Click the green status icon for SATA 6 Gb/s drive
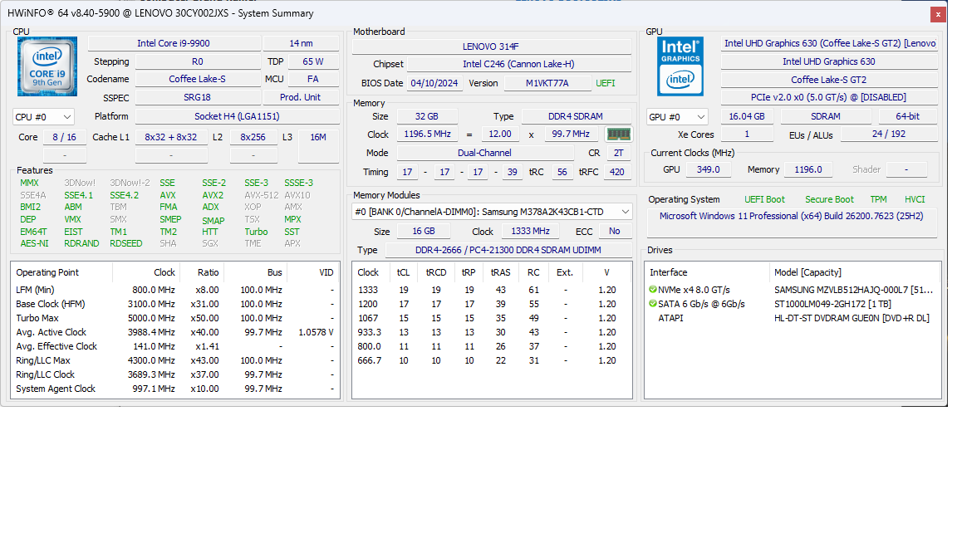This screenshot has width=957, height=538. coord(654,304)
